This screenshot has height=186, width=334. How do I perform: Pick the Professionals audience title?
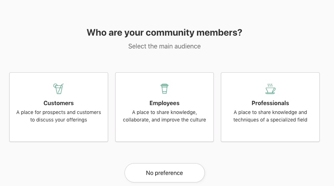(270, 103)
